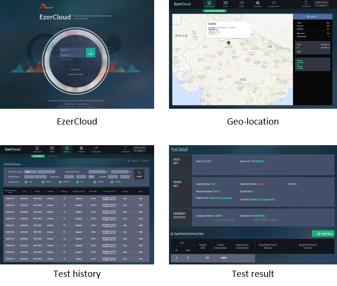The height and width of the screenshot is (286, 337).
Task: Click the green Delhi map marker
Action: pos(228,43)
